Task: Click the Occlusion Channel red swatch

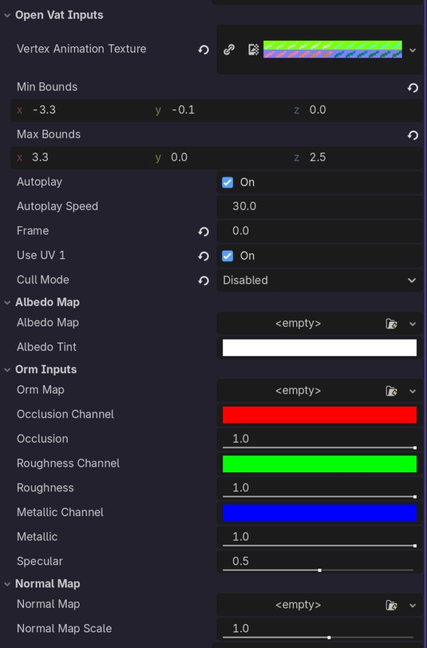Action: [x=320, y=415]
